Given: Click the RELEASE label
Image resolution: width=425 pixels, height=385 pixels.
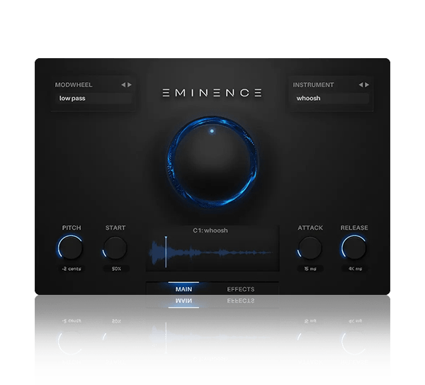Looking at the screenshot, I should click(x=354, y=228).
